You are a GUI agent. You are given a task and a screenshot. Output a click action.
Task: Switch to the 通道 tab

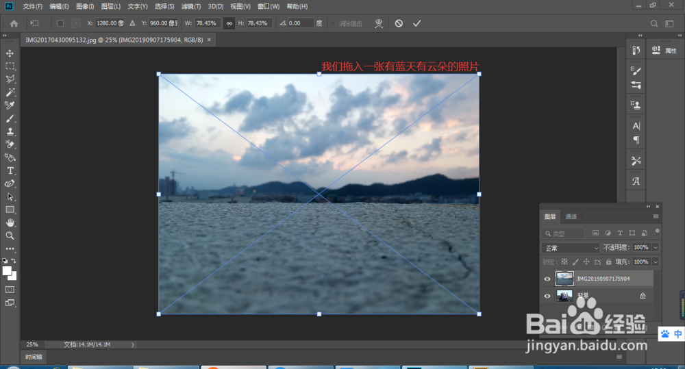pyautogui.click(x=571, y=216)
